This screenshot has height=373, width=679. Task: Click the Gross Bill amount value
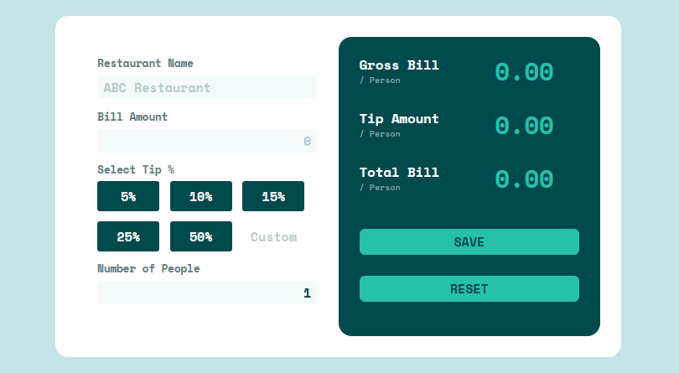(524, 72)
